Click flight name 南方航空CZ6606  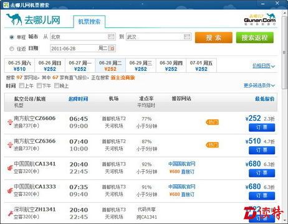35,118
